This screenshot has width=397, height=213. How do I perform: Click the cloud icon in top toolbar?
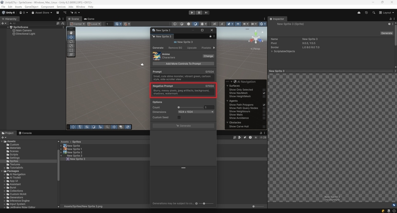coord(359,13)
